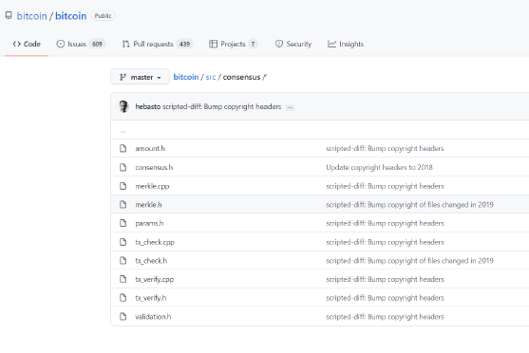
Task: Click file icon next to merkle.h
Action: pos(123,205)
